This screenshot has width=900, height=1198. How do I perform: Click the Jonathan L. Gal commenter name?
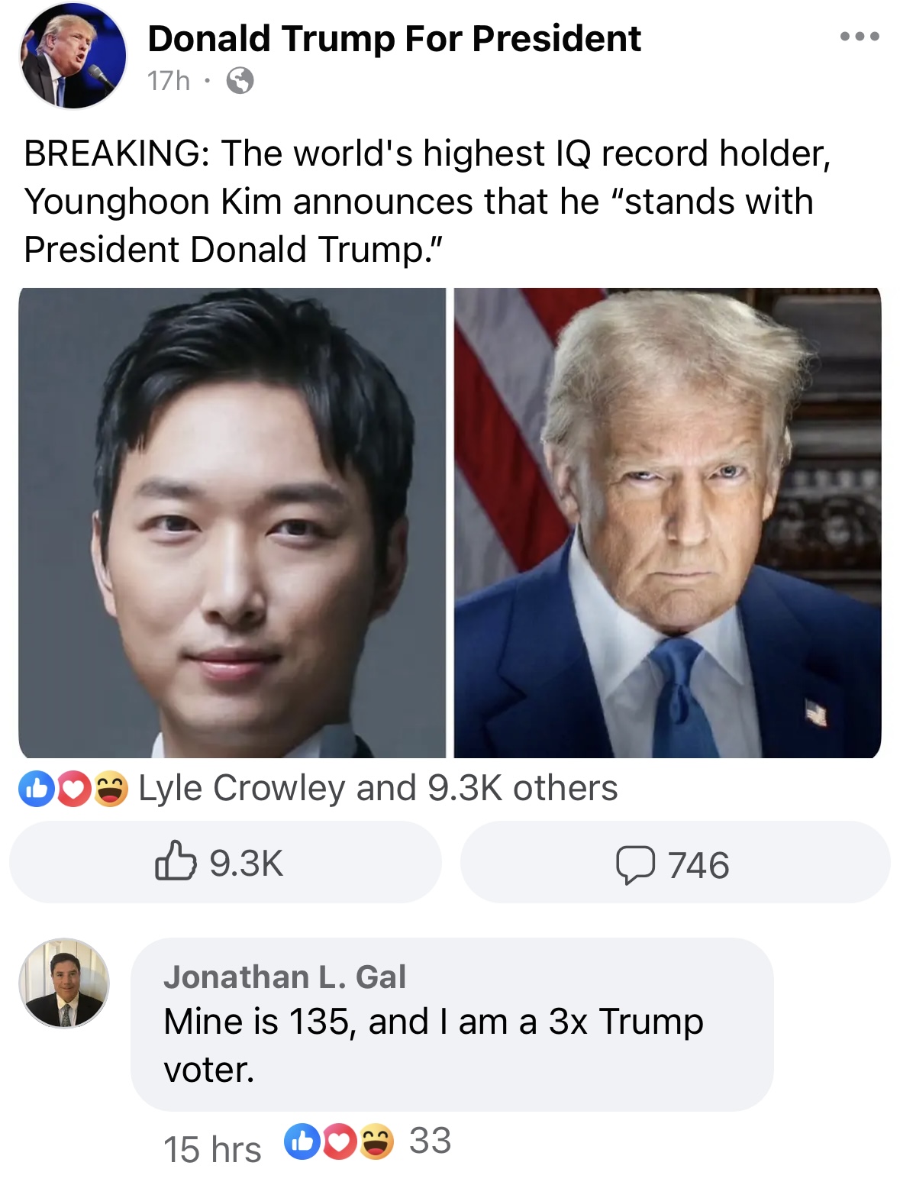pos(285,977)
